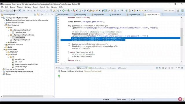This screenshot has width=185, height=104.
Task: Click the Quick Access search field
Action: [x=169, y=10]
